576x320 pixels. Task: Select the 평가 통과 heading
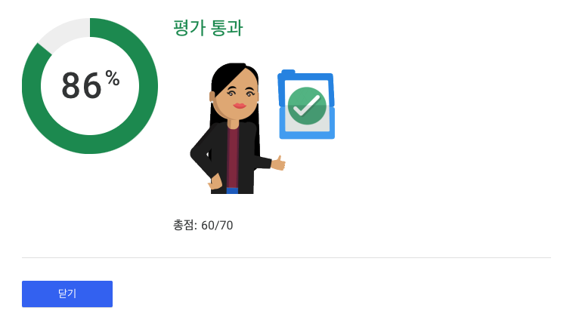208,28
